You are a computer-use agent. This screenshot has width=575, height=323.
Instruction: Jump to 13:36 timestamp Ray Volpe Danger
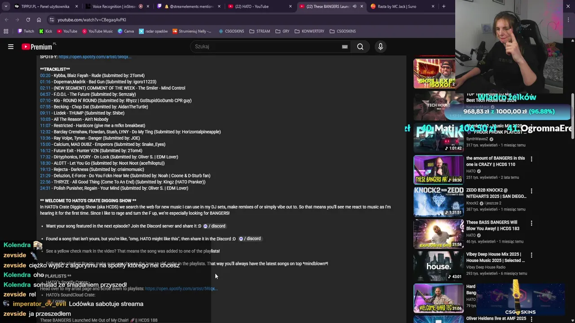(45, 138)
